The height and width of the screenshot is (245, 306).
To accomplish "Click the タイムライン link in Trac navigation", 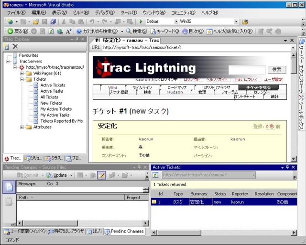I will pos(142,87).
